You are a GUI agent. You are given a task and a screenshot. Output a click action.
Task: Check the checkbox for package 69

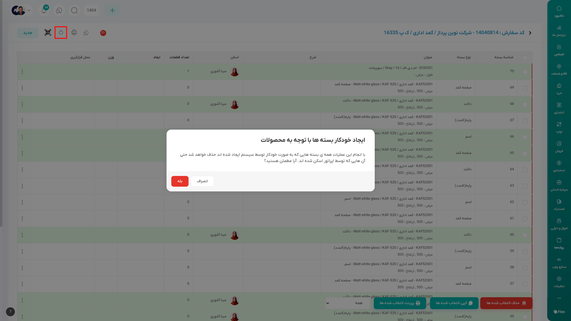click(x=525, y=88)
